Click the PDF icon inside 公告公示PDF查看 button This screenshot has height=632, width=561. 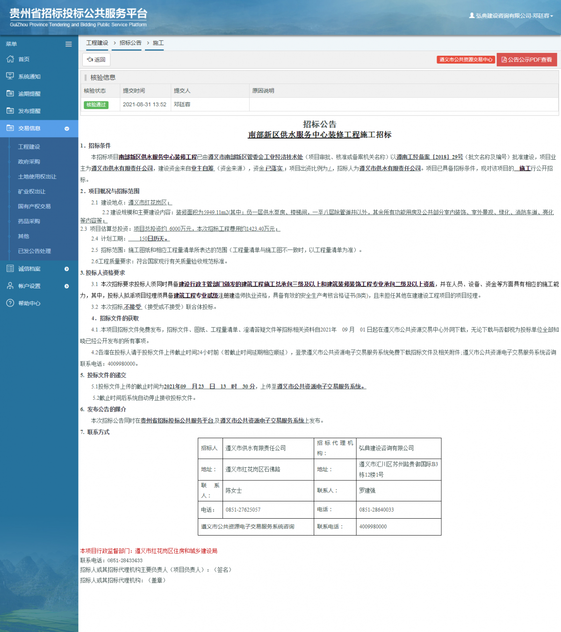tap(504, 59)
